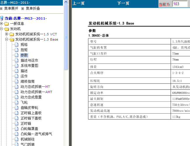Open the 运作 tree item

pos(24,76)
